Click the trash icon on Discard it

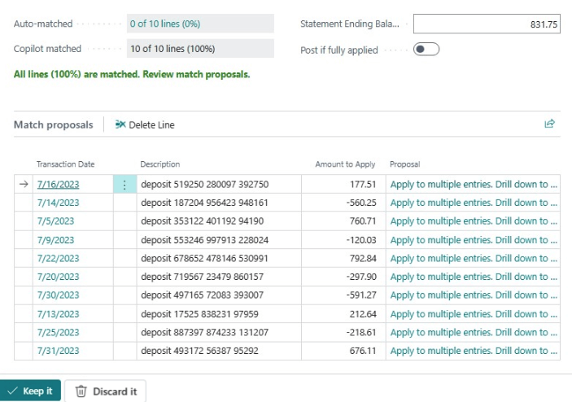[x=81, y=391]
